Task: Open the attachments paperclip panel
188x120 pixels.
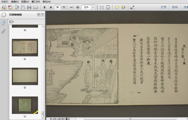Action: 3,31
